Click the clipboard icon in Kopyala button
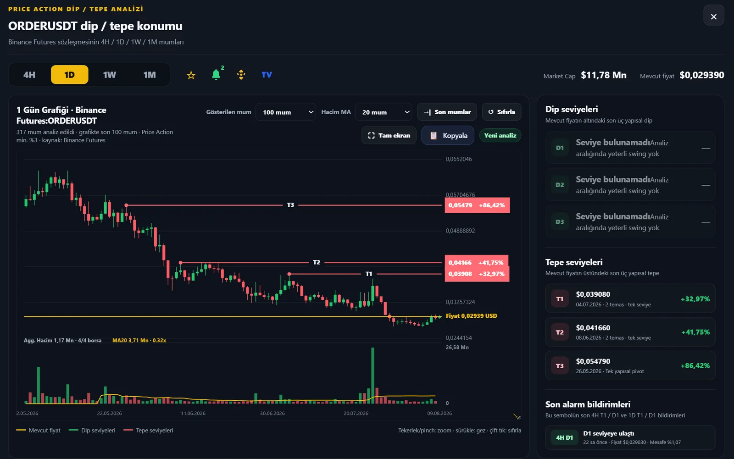Screen dimensions: 734x459 [434, 136]
